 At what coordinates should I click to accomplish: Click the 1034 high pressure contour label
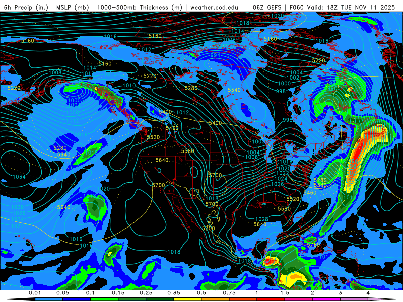coord(19,177)
